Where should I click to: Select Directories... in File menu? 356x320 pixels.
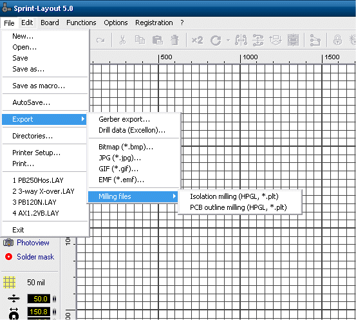(44, 136)
